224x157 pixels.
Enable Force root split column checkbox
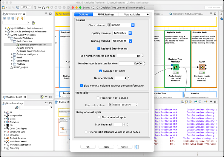coord(98,98)
